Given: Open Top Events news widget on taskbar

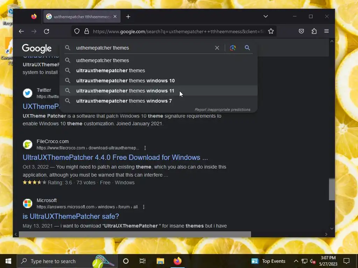Looking at the screenshot, I should (x=268, y=261).
